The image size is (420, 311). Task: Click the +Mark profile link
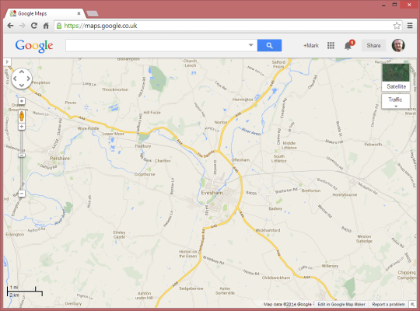coord(310,46)
